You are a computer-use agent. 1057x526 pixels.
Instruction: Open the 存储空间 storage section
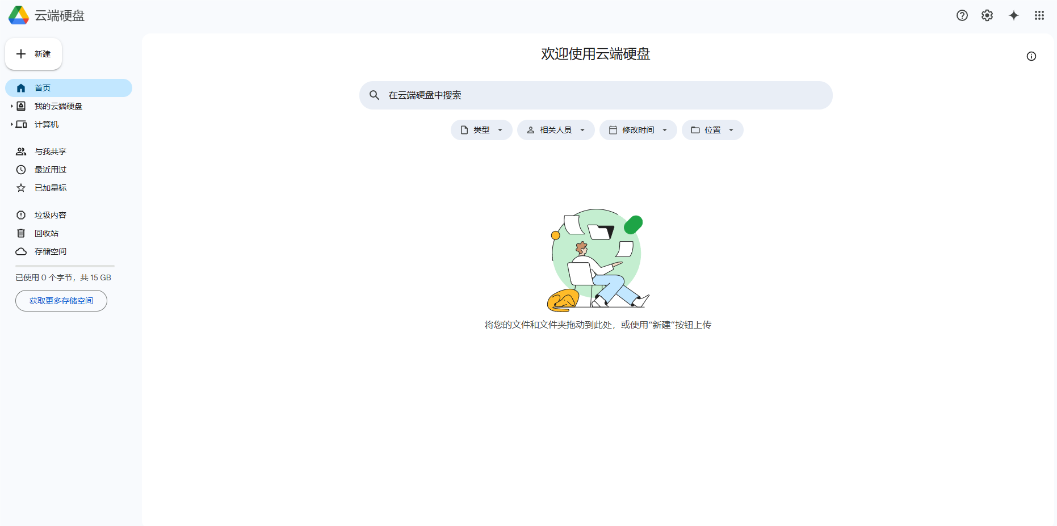point(50,251)
